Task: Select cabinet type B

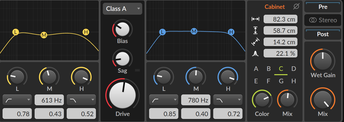Action: pyautogui.click(x=269, y=69)
